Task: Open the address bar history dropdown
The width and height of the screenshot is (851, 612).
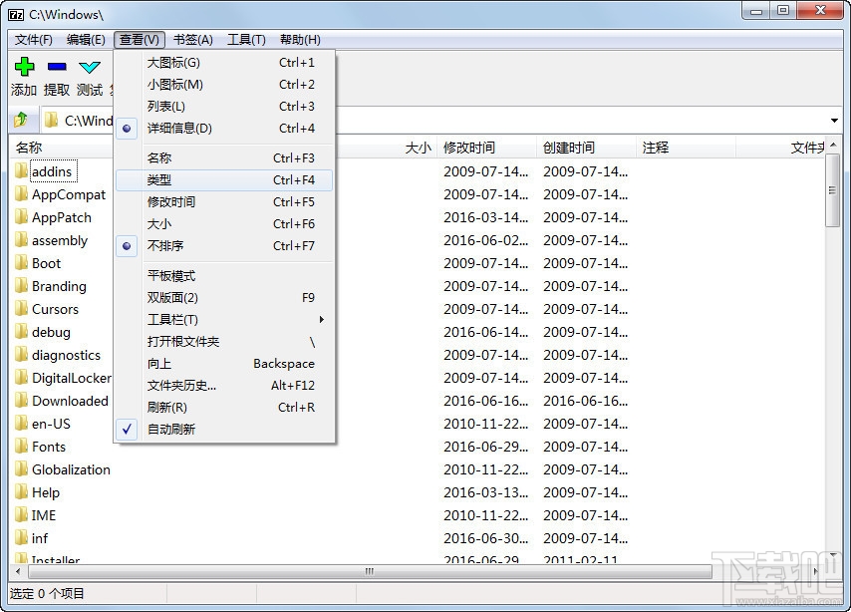Action: (834, 120)
